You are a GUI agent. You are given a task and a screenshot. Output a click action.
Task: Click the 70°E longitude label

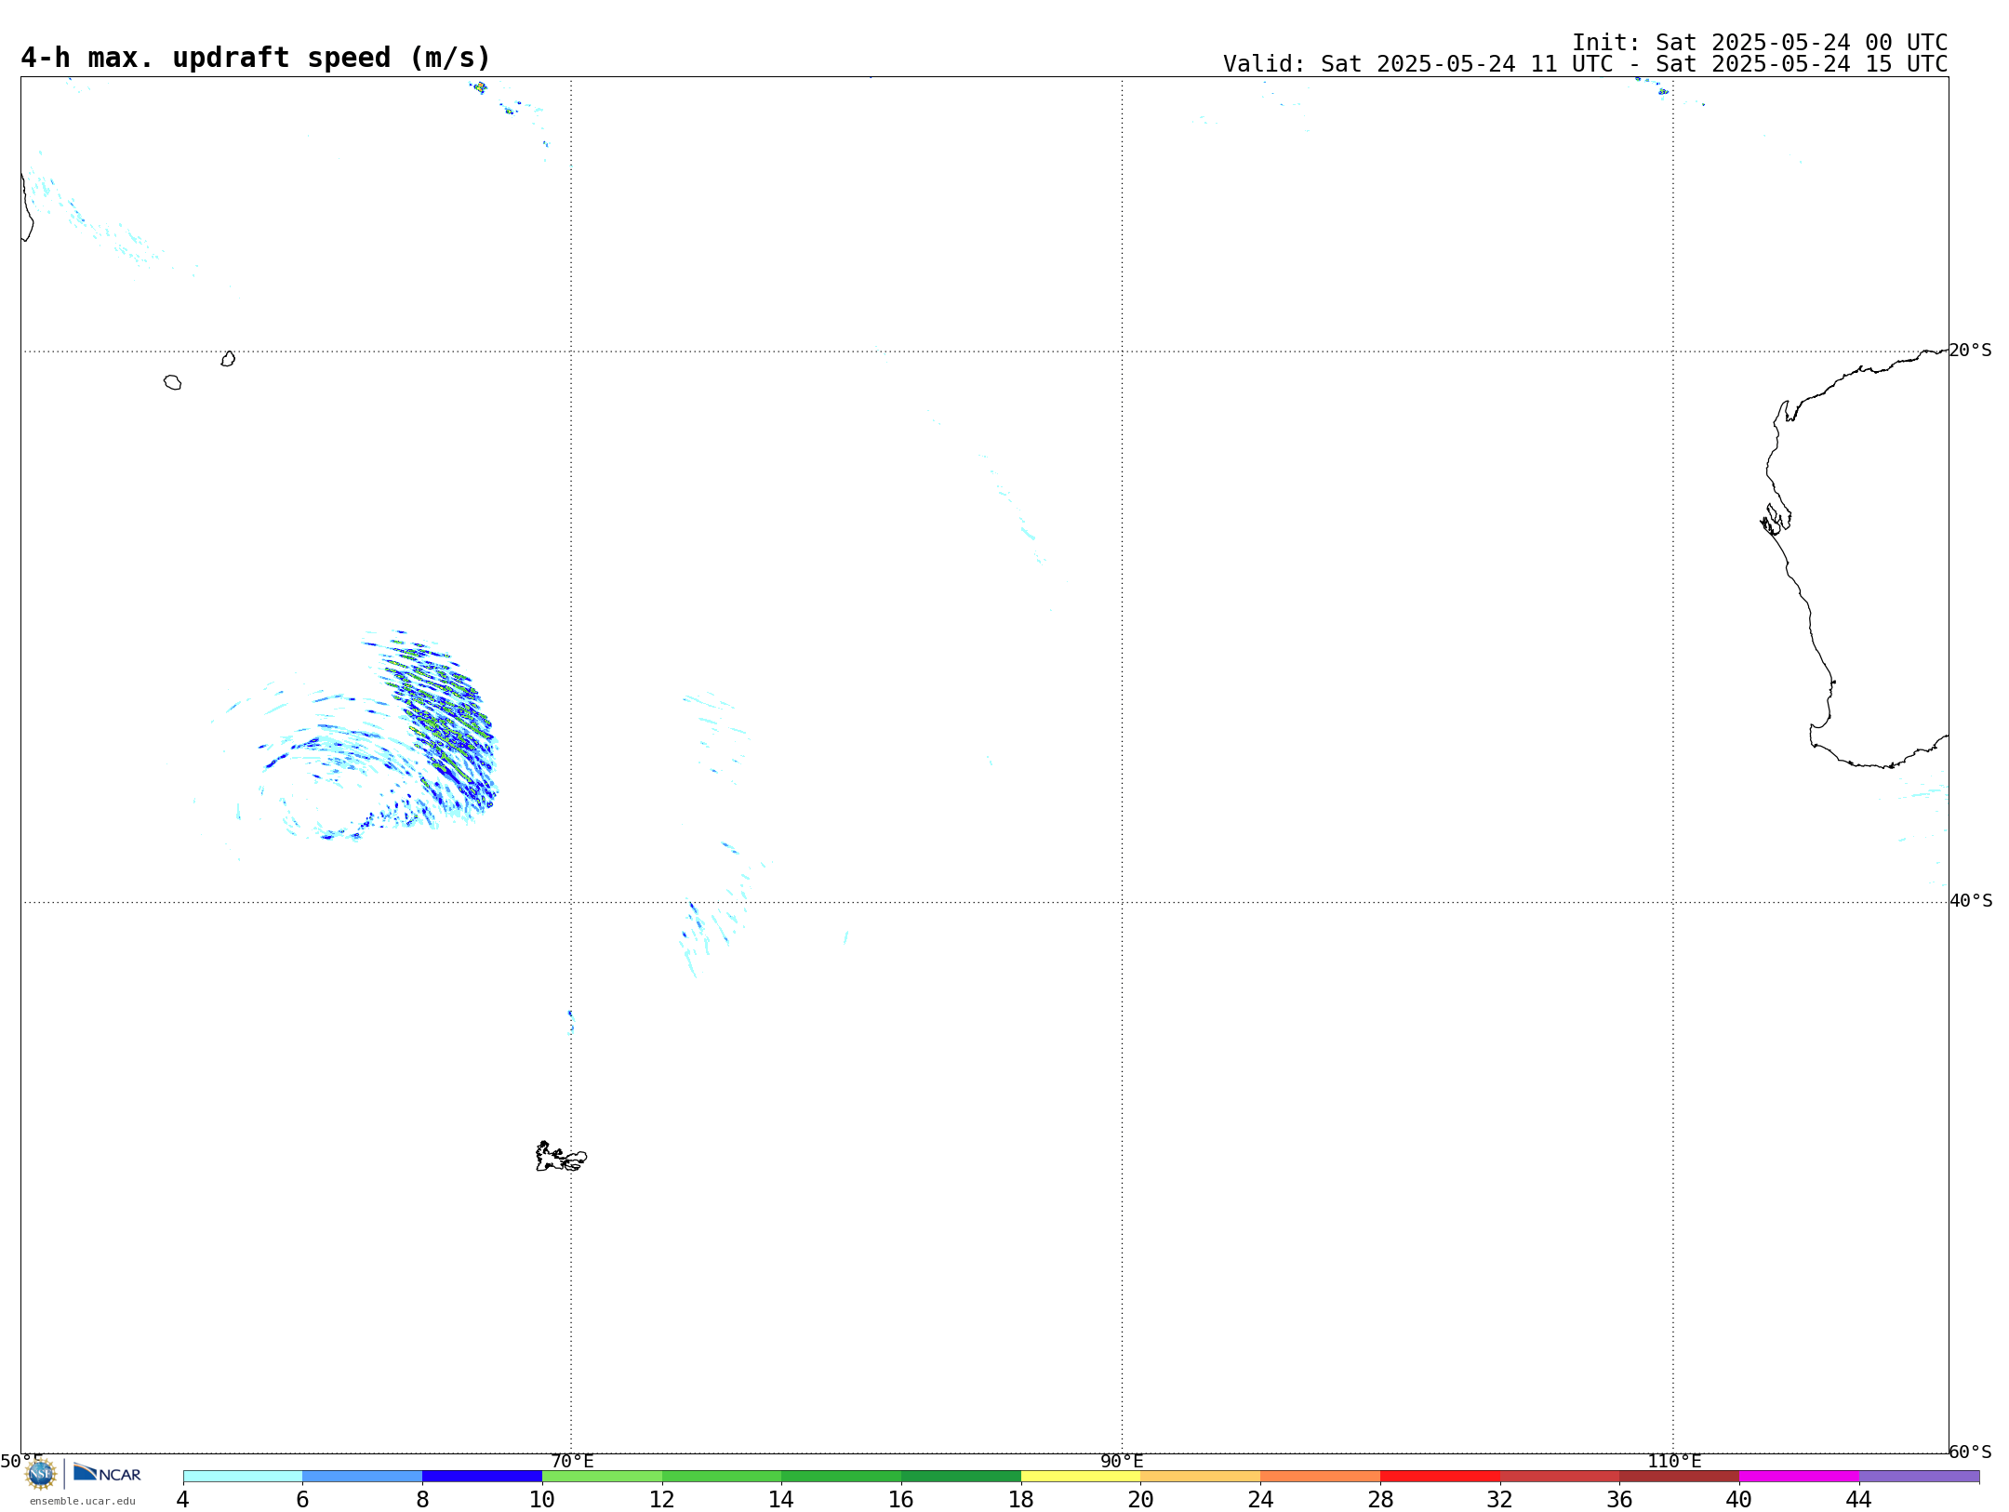click(x=572, y=1461)
